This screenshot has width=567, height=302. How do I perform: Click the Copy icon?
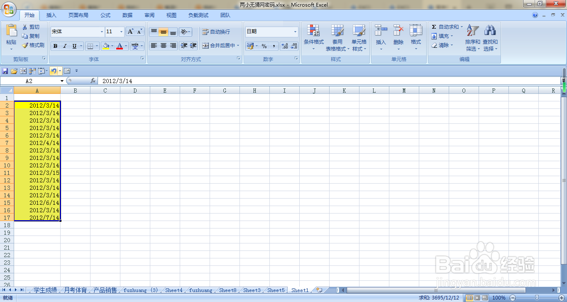25,36
